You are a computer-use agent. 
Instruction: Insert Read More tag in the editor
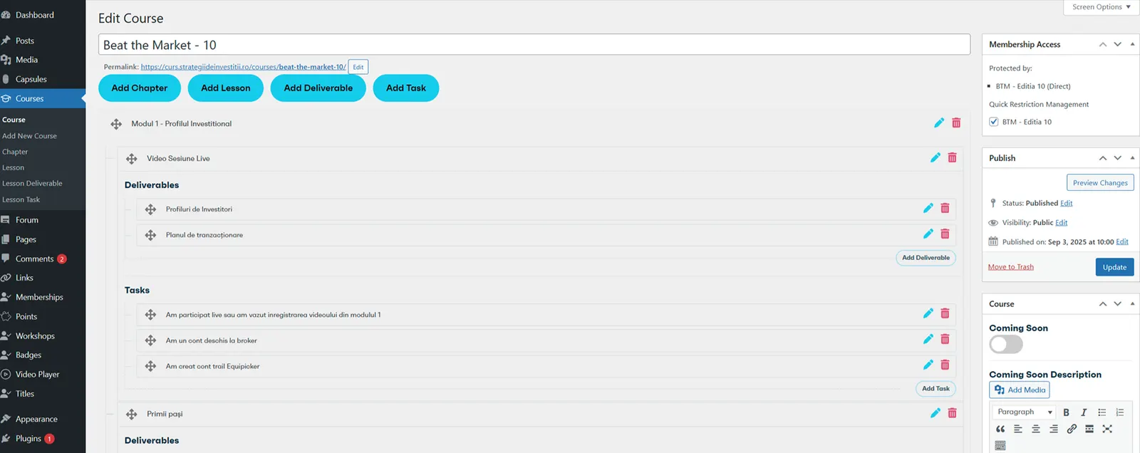1089,429
